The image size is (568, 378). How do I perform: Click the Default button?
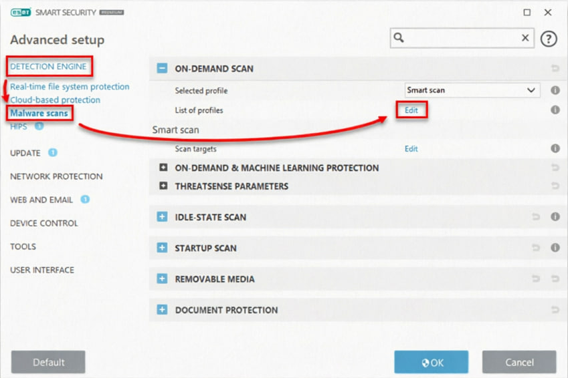48,362
